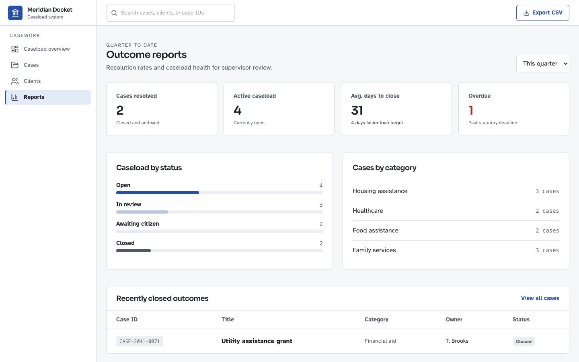Click the Meridian Docket app name
This screenshot has height=362, width=579.
tap(50, 10)
